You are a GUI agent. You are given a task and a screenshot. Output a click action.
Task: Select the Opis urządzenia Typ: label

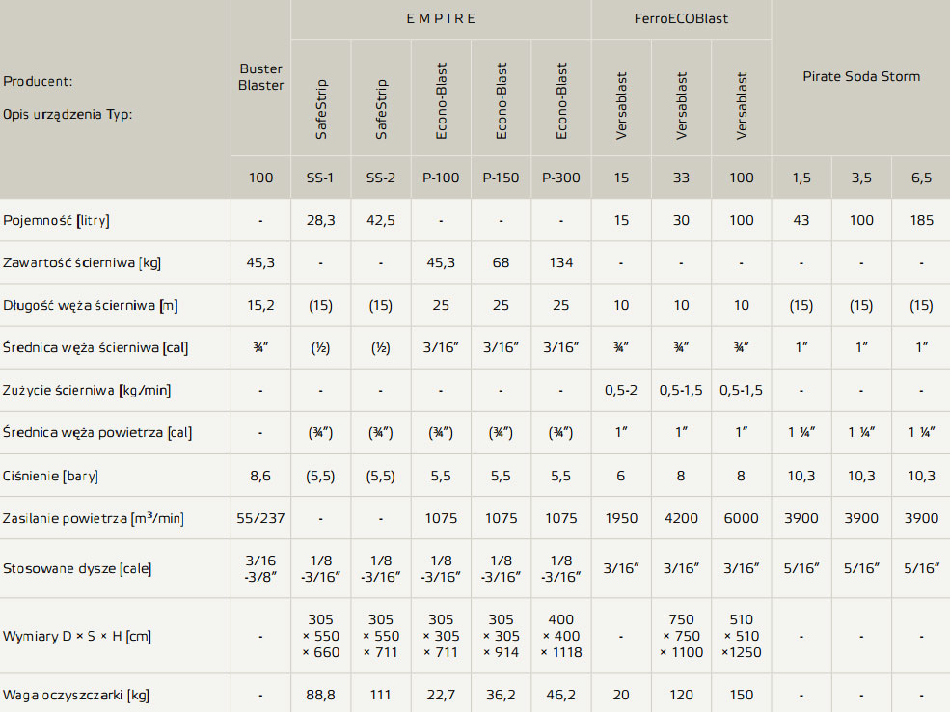(68, 114)
